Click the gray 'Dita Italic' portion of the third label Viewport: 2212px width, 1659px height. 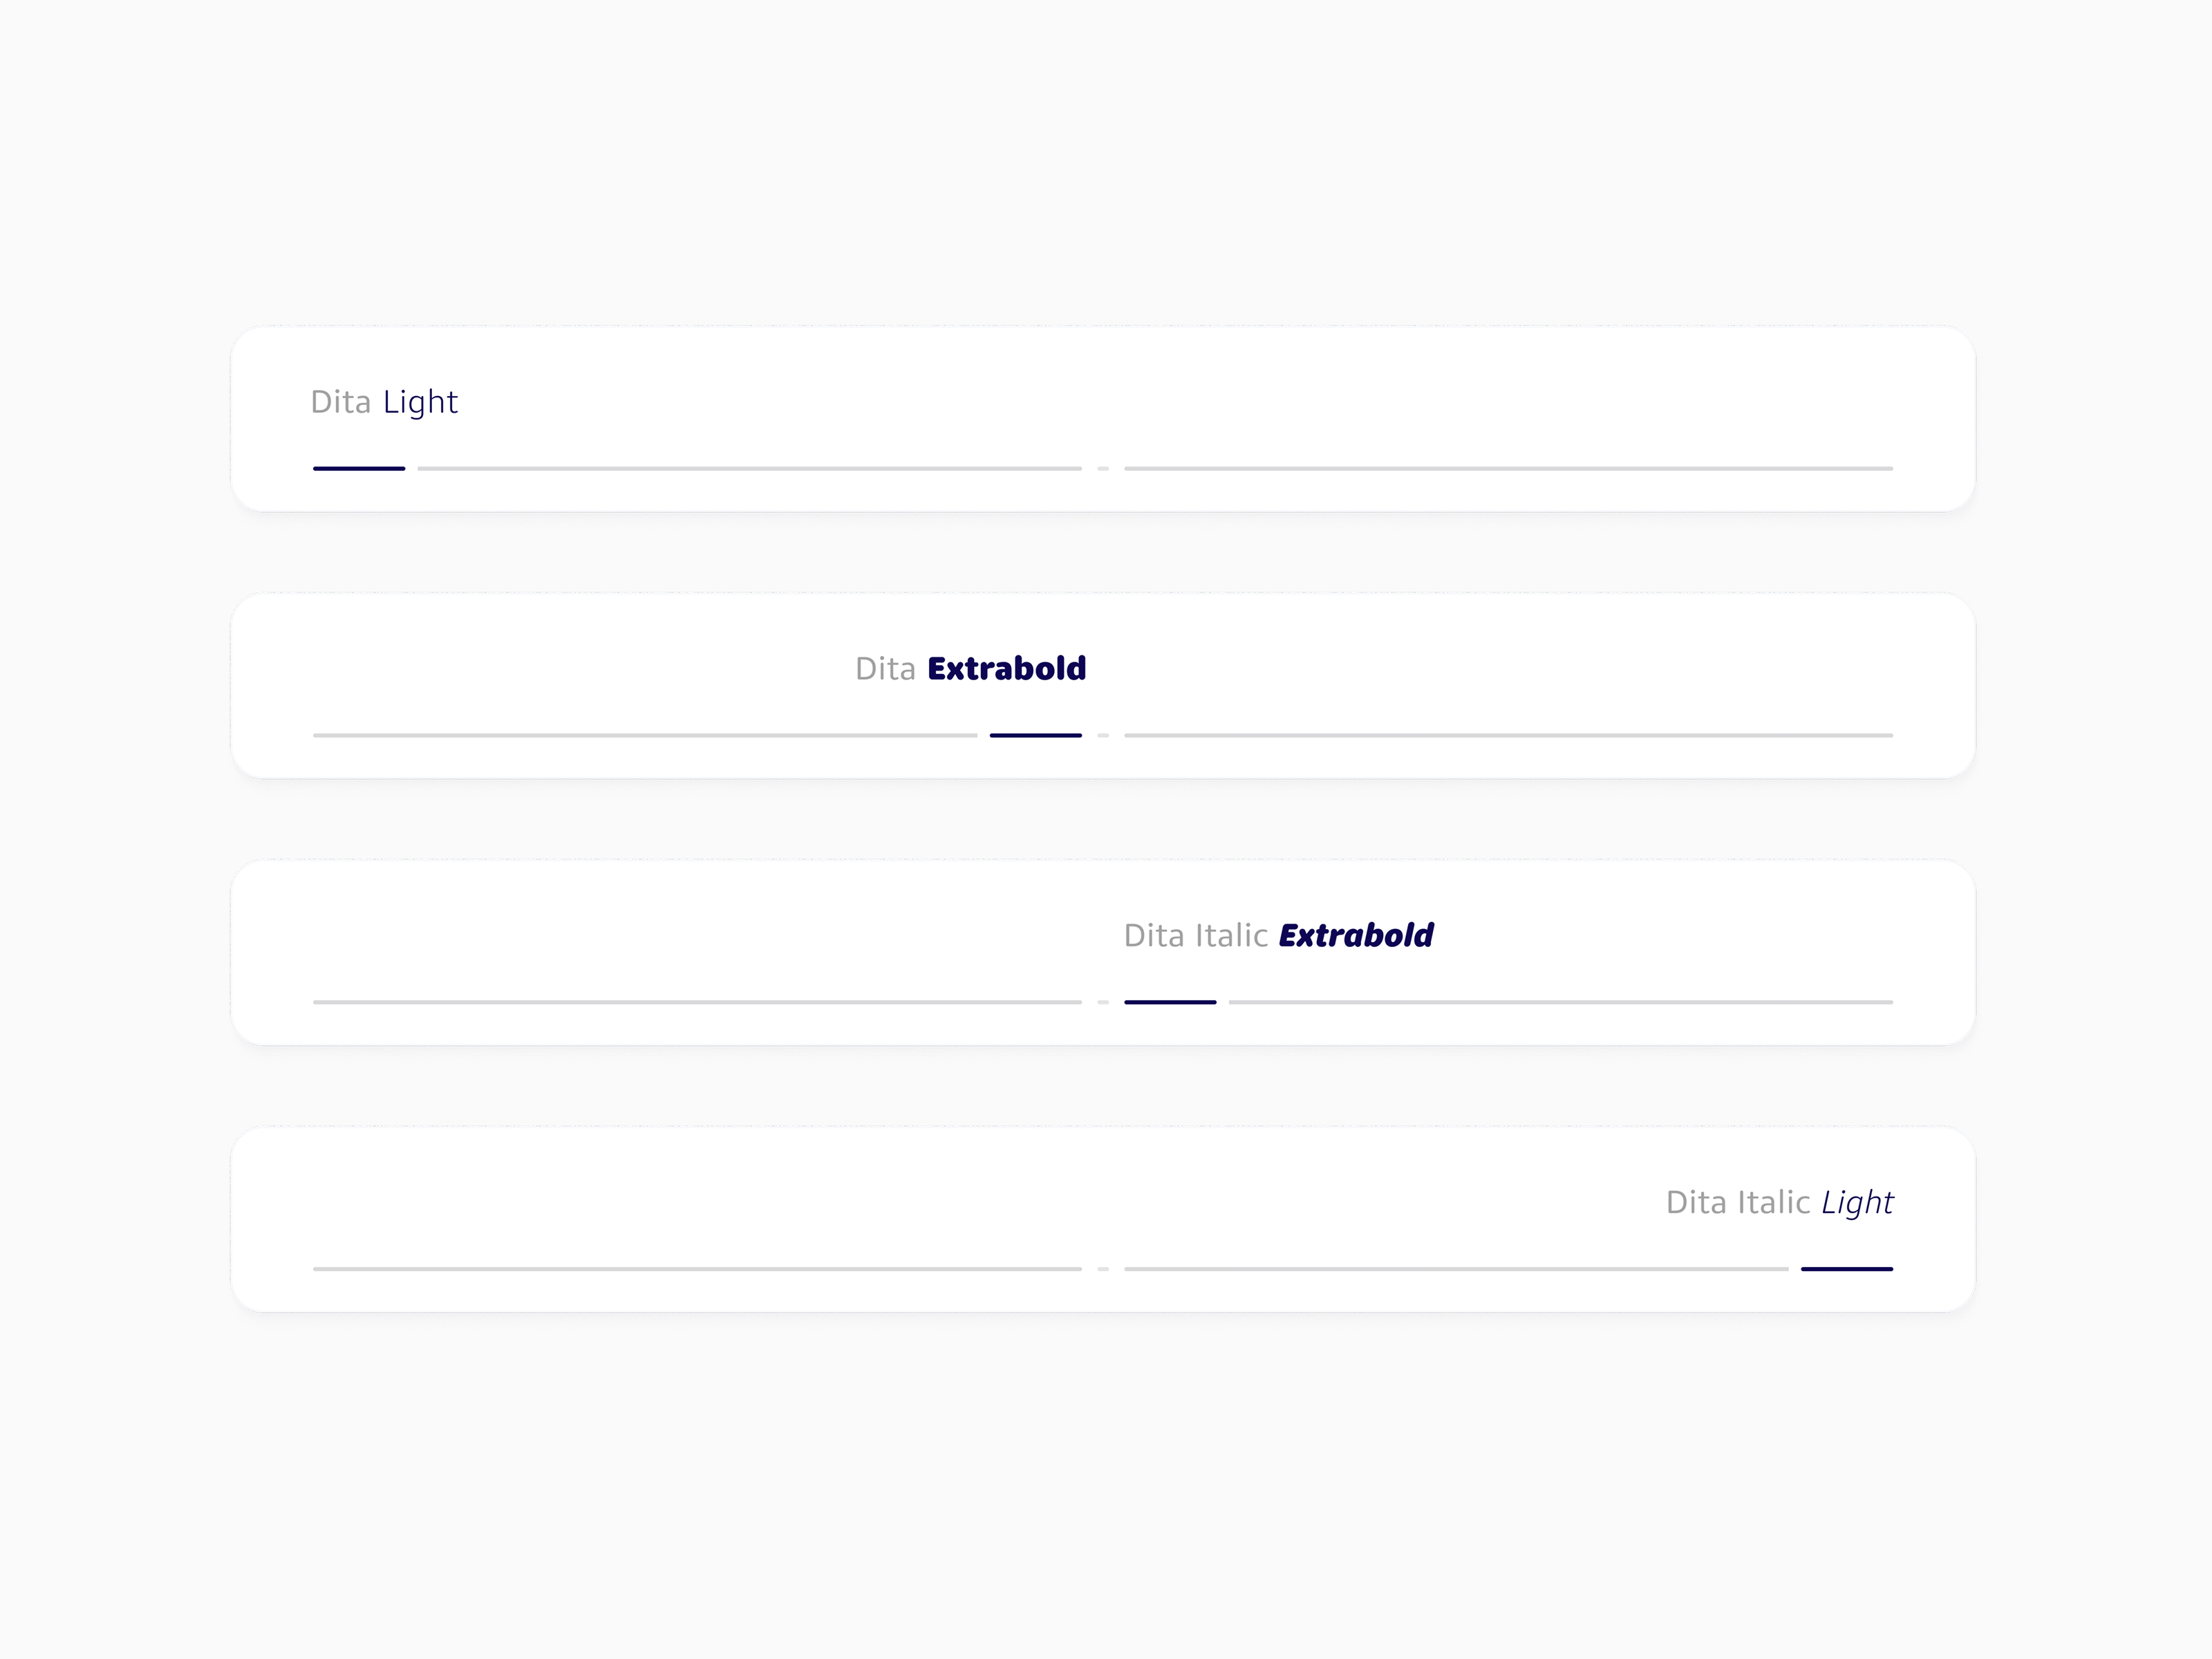point(1196,935)
